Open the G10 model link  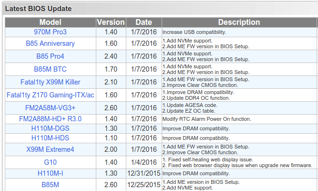click(x=50, y=162)
